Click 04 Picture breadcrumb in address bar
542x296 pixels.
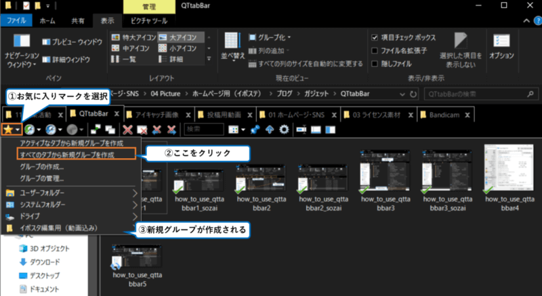(x=165, y=94)
